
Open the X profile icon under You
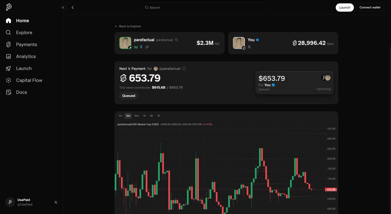pos(249,47)
